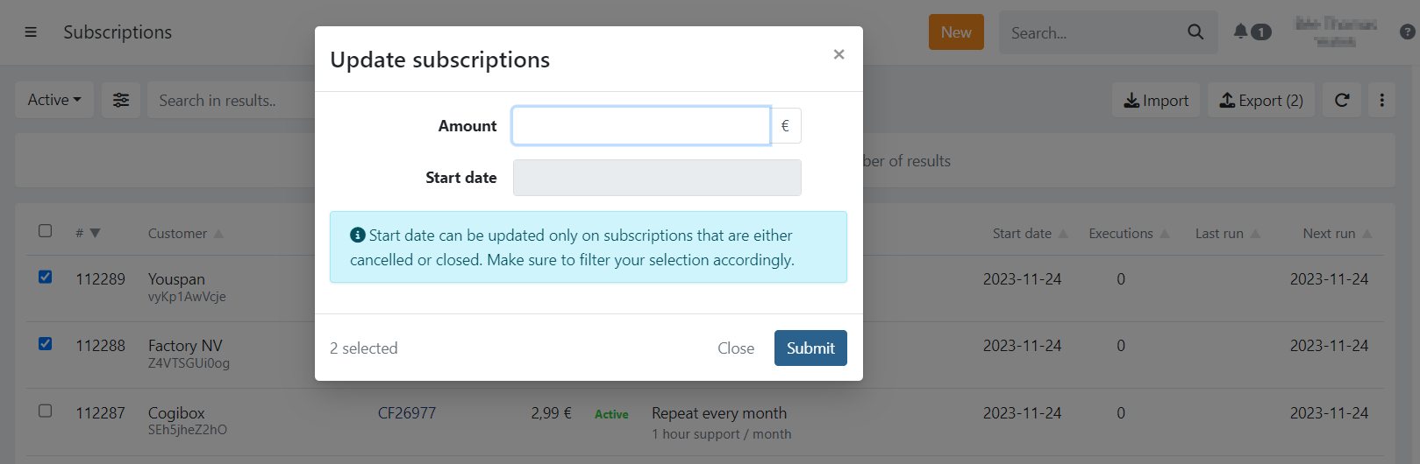The height and width of the screenshot is (464, 1420).
Task: Click the search magnifier icon
Action: (1195, 32)
